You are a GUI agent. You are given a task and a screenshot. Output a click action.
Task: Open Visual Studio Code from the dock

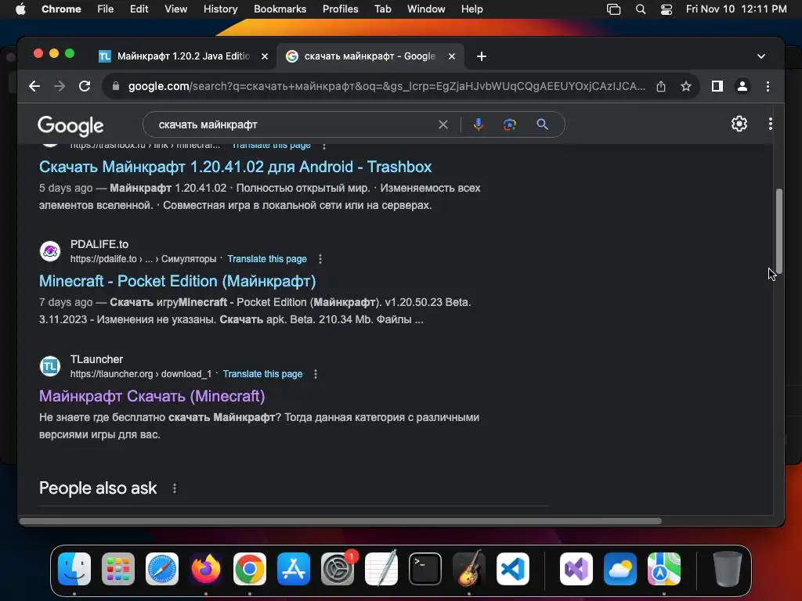pyautogui.click(x=513, y=569)
